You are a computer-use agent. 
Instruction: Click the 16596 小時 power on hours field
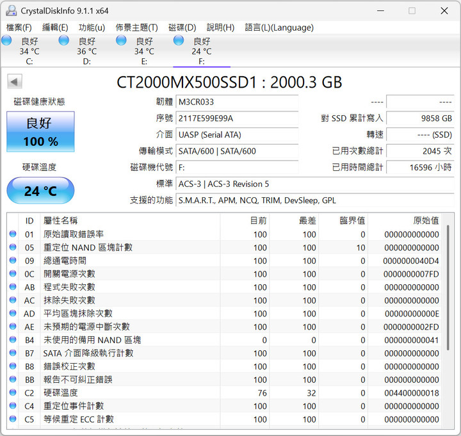click(420, 168)
